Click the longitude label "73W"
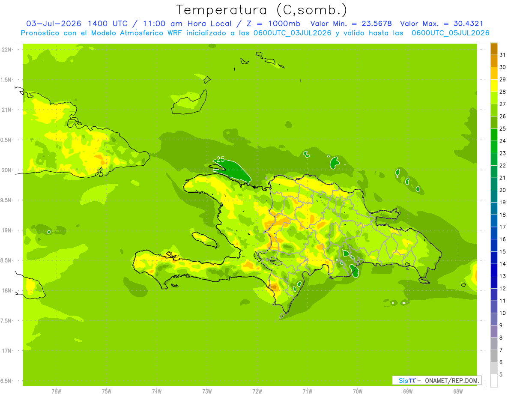Viewport: 514px width, 397px height. [207, 391]
